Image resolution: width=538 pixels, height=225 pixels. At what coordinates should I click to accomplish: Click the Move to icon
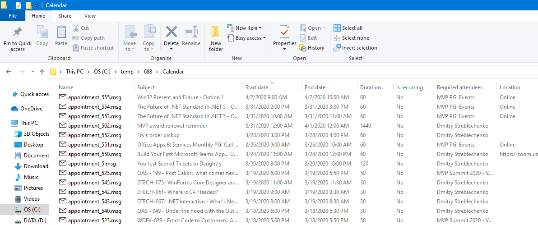[x=130, y=32]
